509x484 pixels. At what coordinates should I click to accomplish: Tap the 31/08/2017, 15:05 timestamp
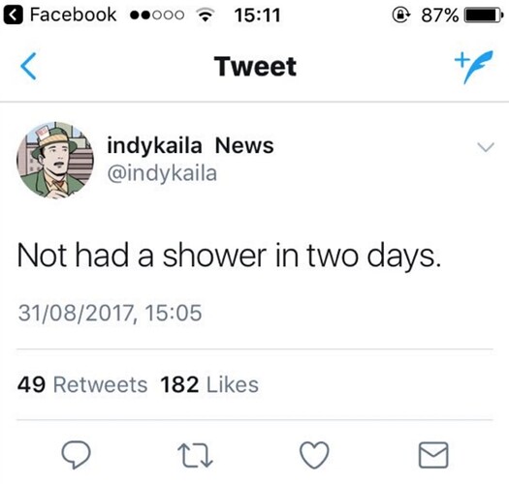point(111,313)
